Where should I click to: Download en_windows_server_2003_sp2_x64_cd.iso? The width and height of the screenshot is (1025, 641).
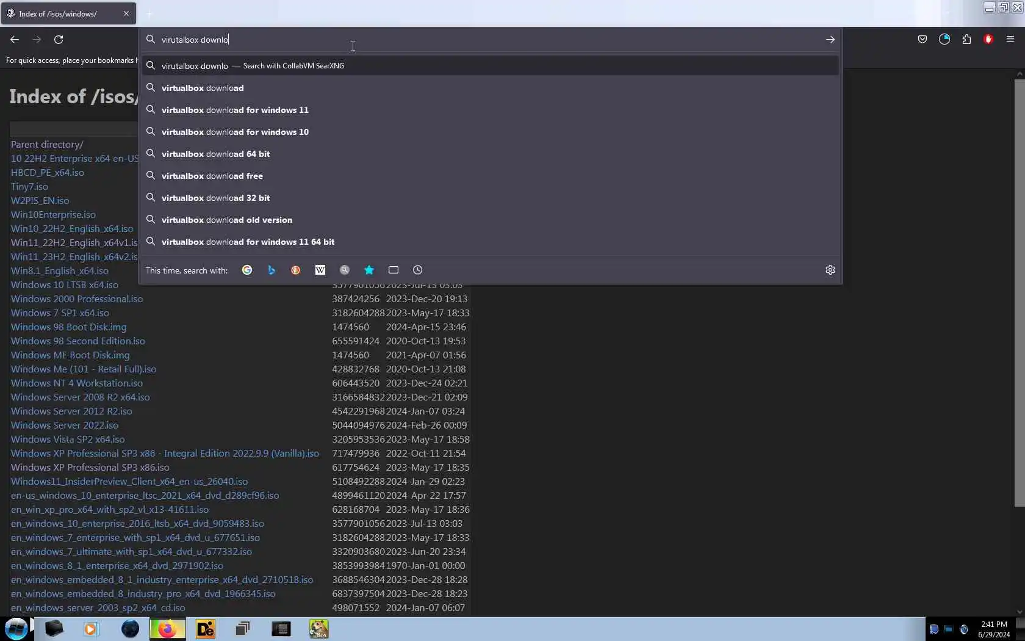(x=98, y=608)
